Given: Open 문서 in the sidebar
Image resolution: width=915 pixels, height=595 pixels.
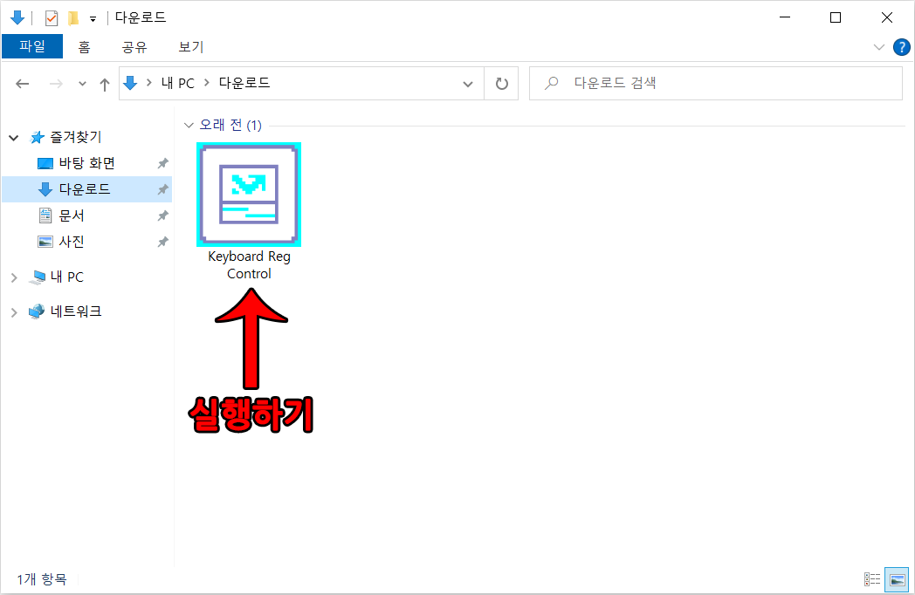Looking at the screenshot, I should (72, 215).
